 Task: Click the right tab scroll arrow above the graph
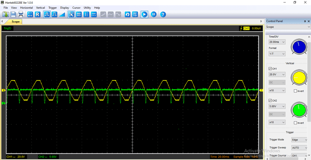pyautogui.click(x=261, y=21)
